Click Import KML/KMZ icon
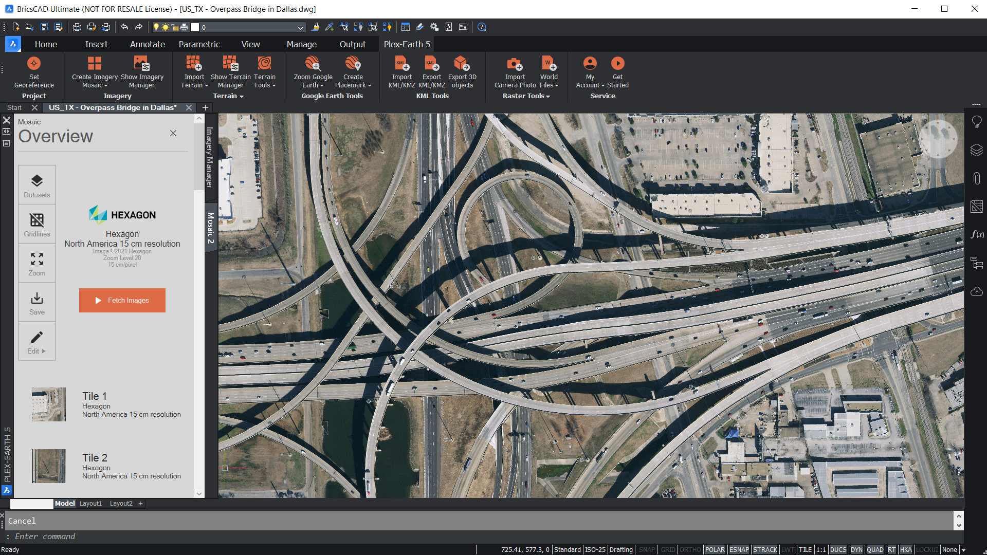The image size is (987, 555). point(401,63)
